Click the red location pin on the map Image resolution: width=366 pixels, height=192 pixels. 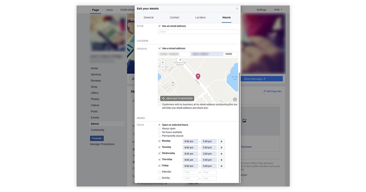198,76
